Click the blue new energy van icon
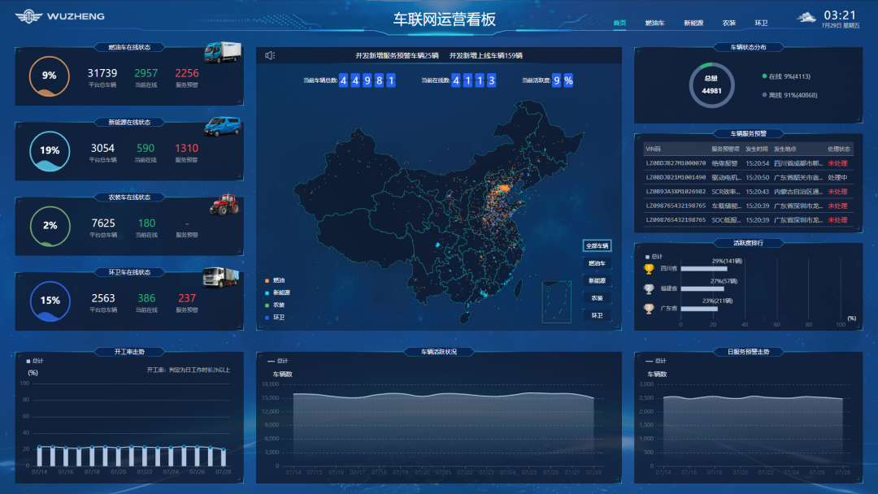The image size is (878, 494). click(221, 126)
